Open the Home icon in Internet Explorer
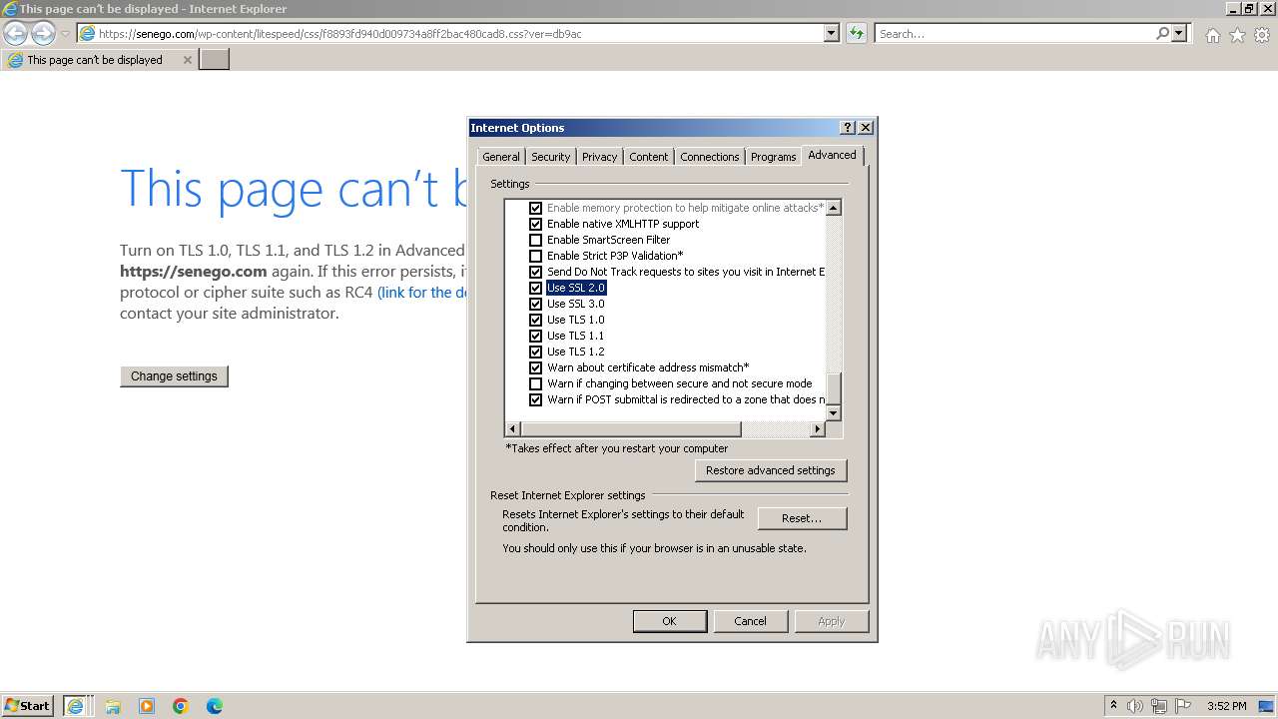The image size is (1278, 719). point(1212,35)
